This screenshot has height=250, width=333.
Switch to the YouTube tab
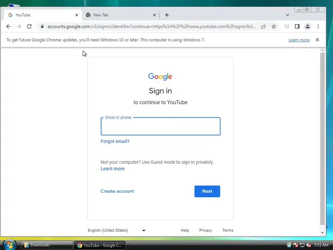click(x=43, y=15)
